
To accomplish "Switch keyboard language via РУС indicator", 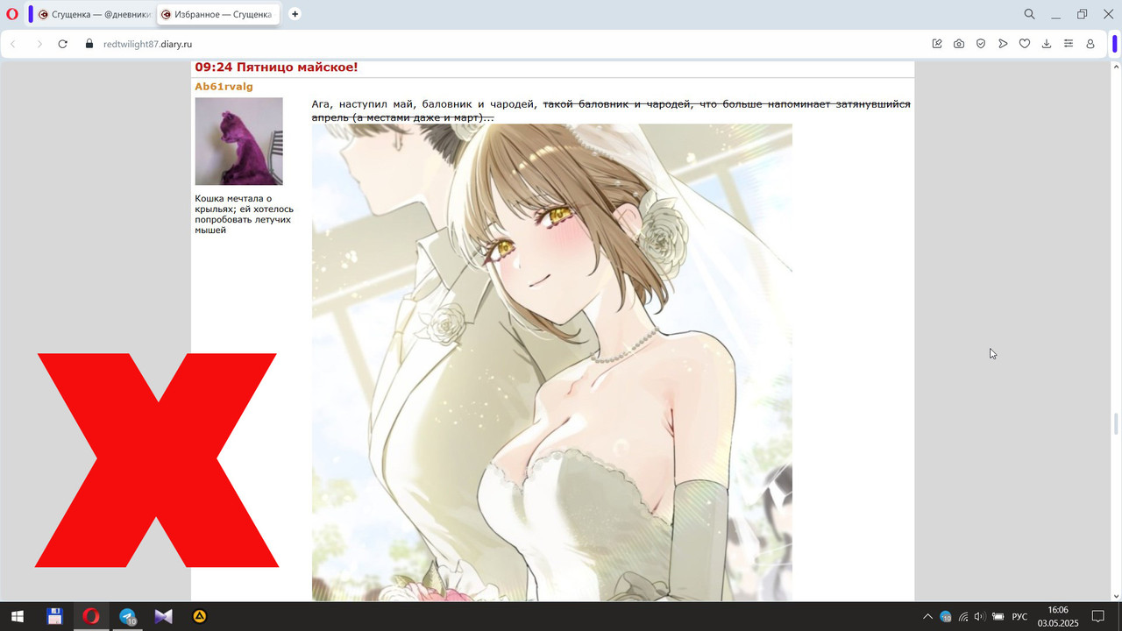I will pyautogui.click(x=1019, y=616).
